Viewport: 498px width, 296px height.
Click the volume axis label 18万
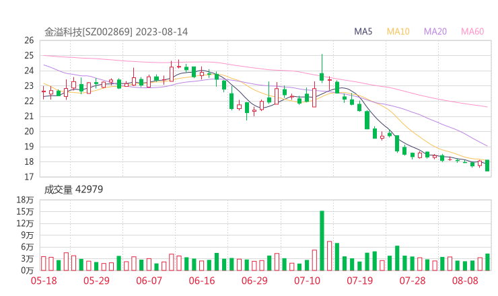tap(25, 200)
